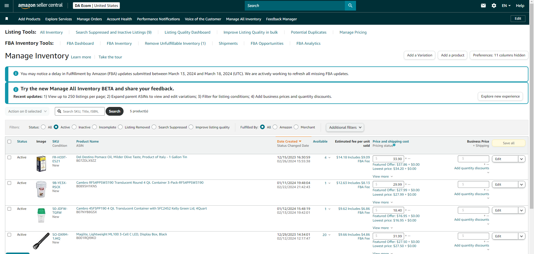Image resolution: width=534 pixels, height=254 pixels.
Task: Open FBA Inventory tools link
Action: (x=119, y=43)
